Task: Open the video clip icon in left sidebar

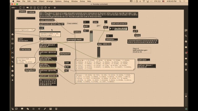Action: coord(12,53)
